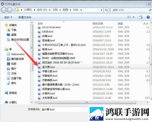152x122 pixels.
Task: Select 家庭组 in the navigation pane
Action: coord(11,93)
